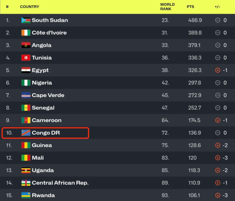Open the Senegal team link

pos(43,108)
